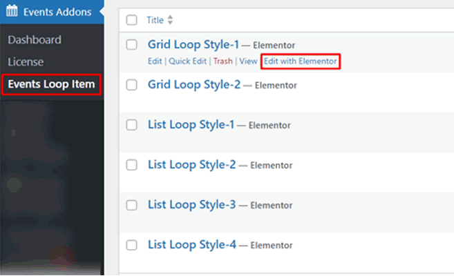
Task: Go to the License submenu item
Action: (x=26, y=62)
